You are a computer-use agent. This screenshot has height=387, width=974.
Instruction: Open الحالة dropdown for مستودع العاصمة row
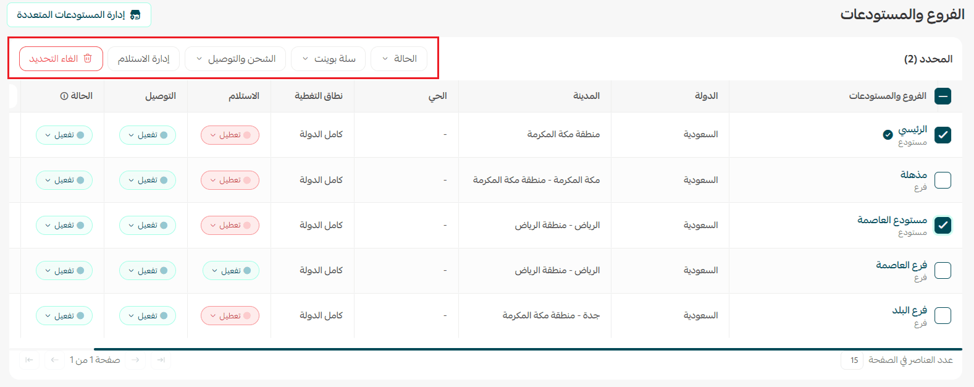click(x=64, y=225)
